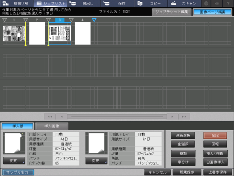The width and height of the screenshot is (234, 176).
Task: Jump to first page with double-left arrow
Action: click(x=50, y=117)
